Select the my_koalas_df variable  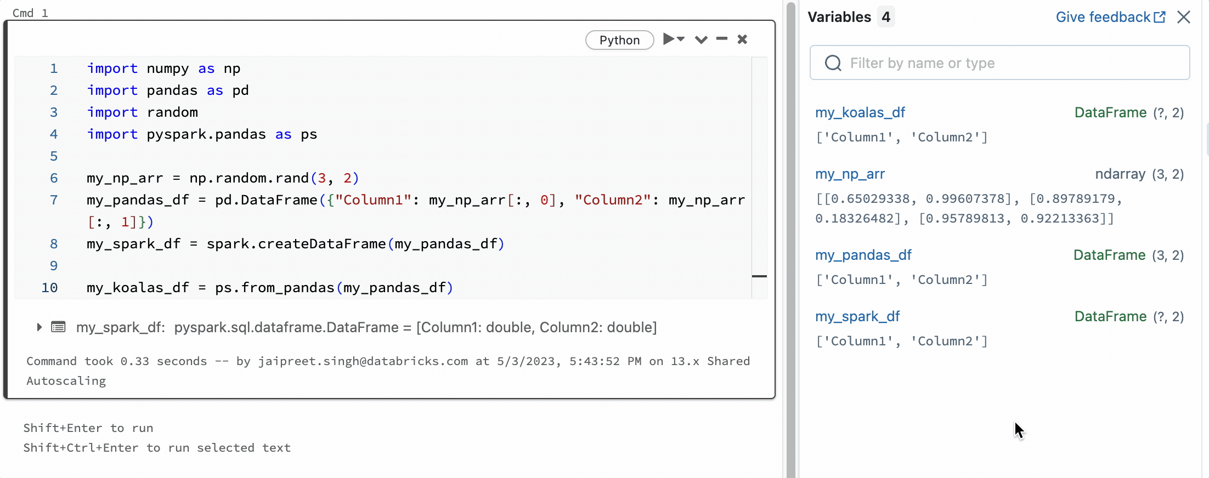coord(860,112)
